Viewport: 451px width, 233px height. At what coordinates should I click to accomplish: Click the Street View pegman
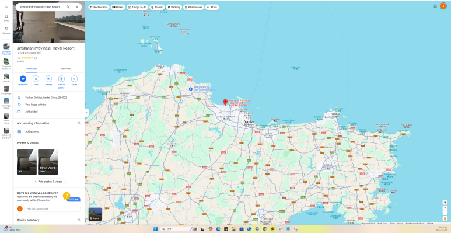tap(445, 219)
